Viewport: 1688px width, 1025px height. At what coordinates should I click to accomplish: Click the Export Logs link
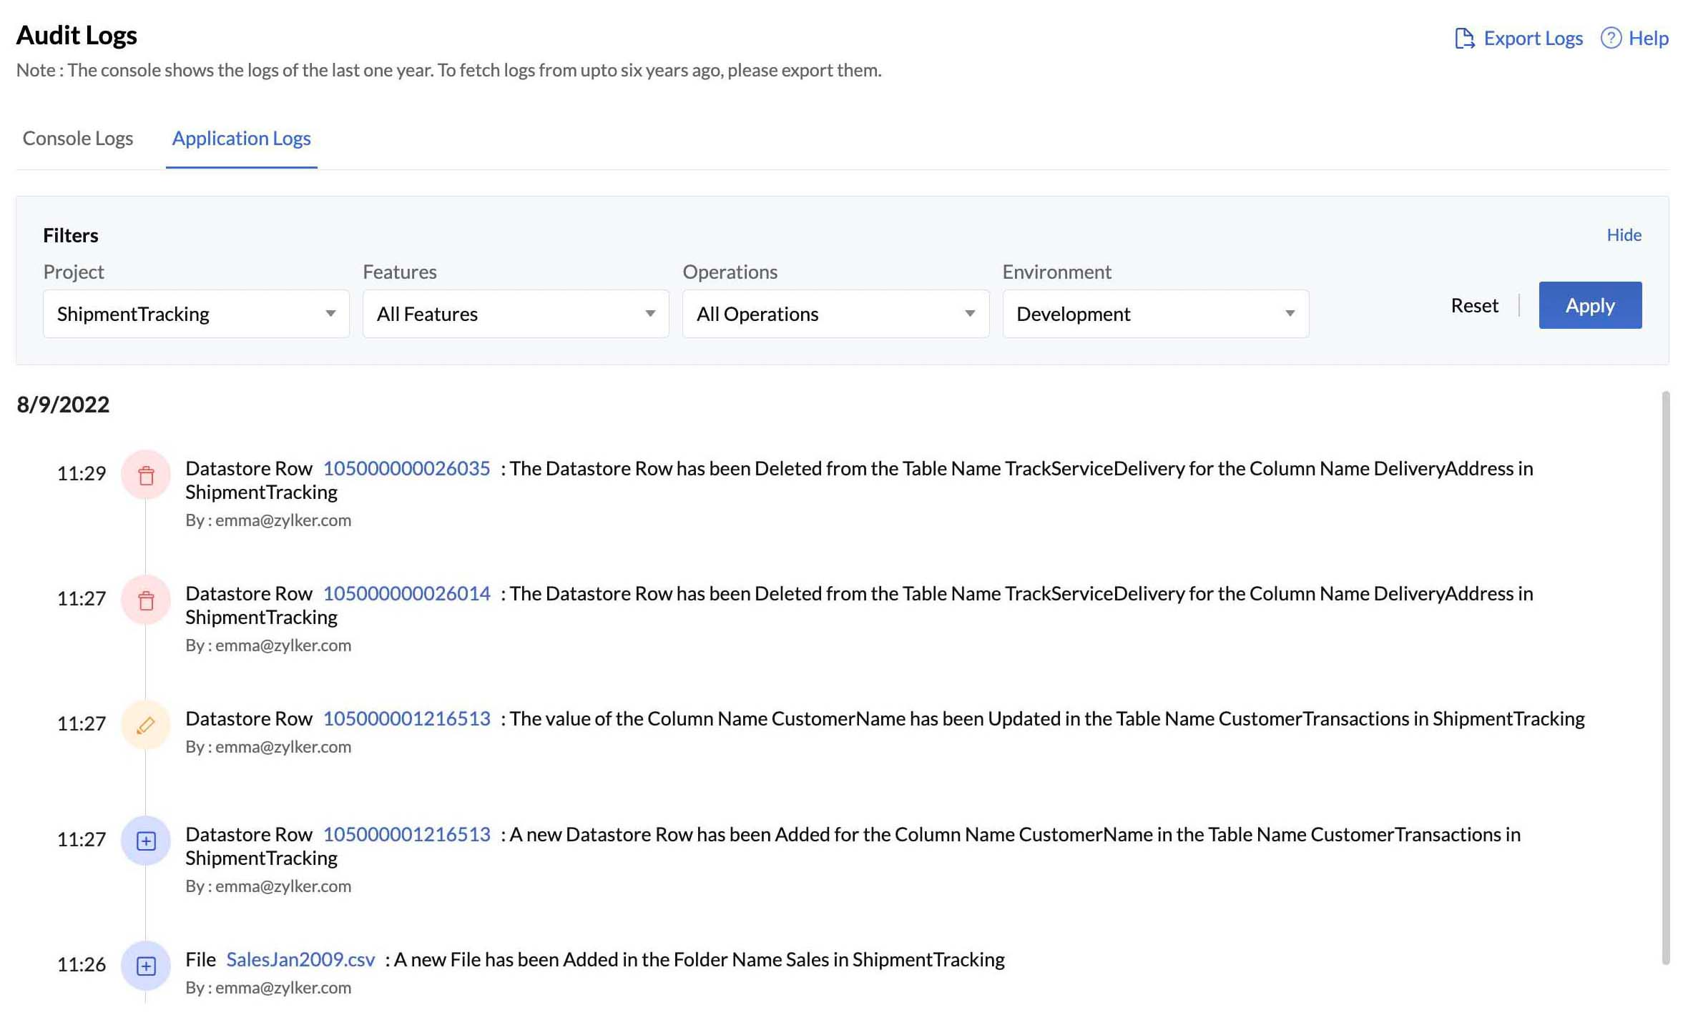coord(1533,38)
